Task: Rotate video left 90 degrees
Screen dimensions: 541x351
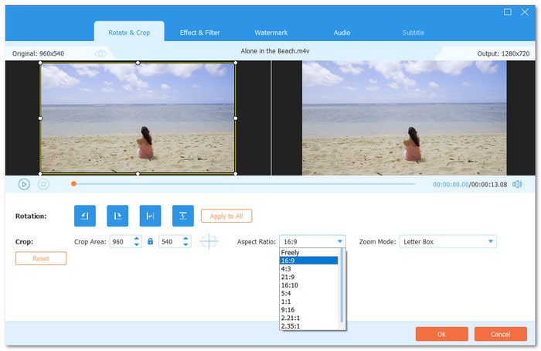Action: [84, 216]
